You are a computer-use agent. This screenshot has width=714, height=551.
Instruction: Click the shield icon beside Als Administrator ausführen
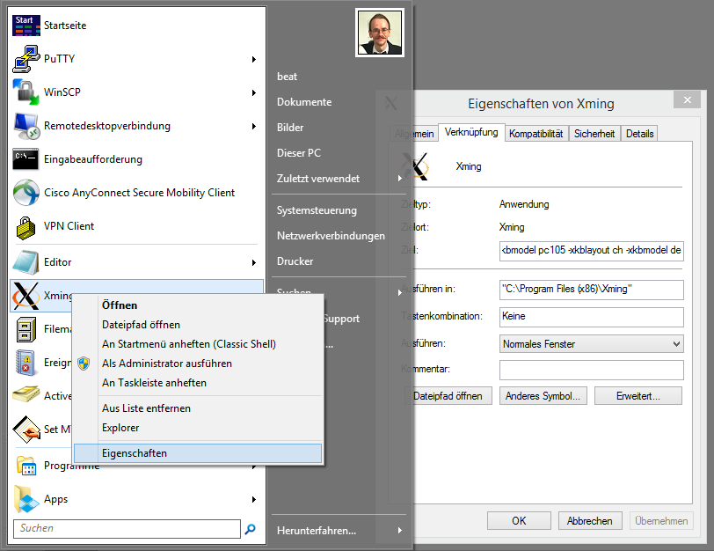[84, 364]
